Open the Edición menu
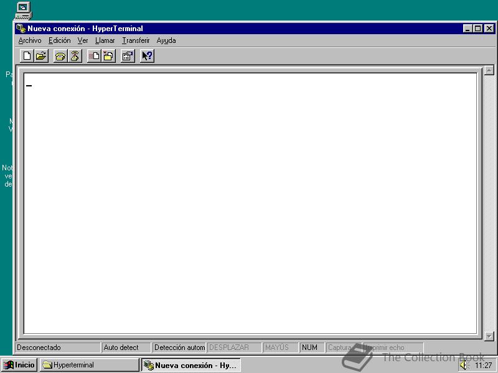Screen dimensions: 498x373 [59, 40]
